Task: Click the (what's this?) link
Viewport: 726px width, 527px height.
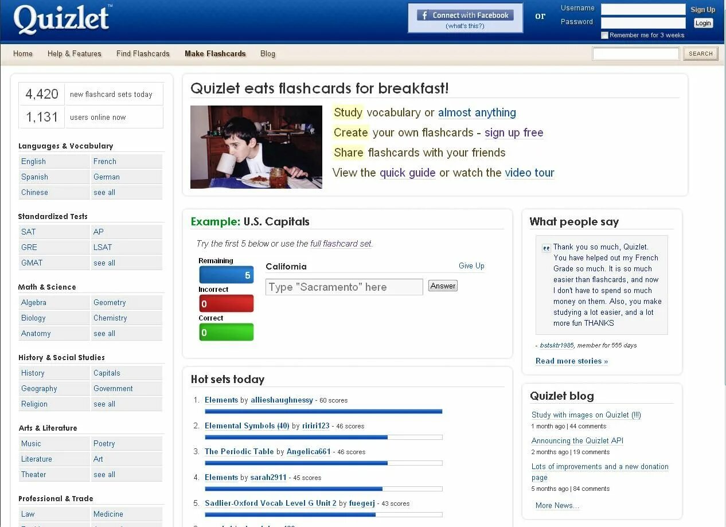Action: tap(465, 26)
